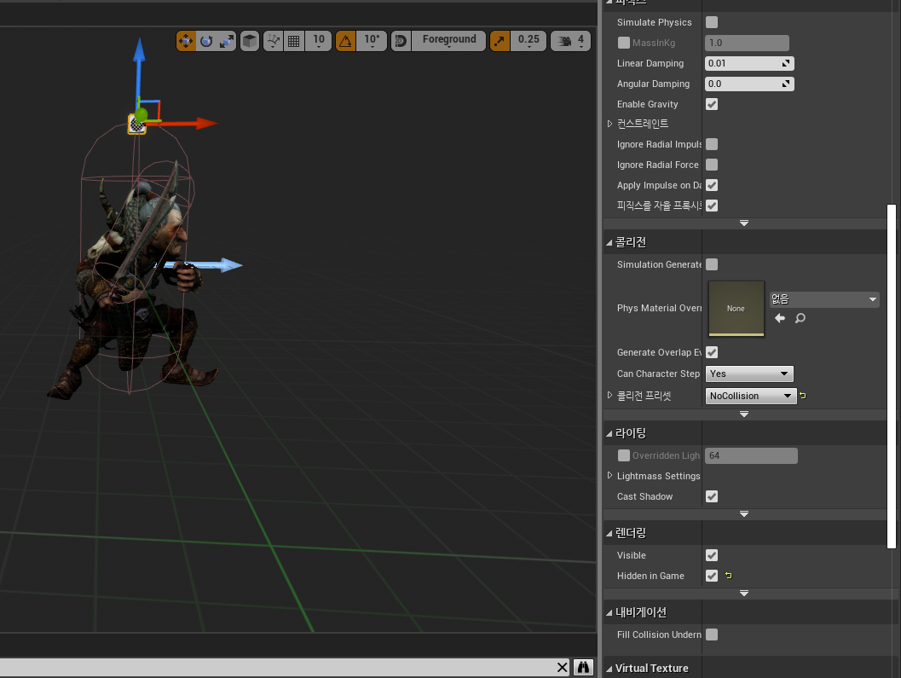Toggle Fill Collision Underneath checkbox
Image resolution: width=901 pixels, height=678 pixels.
(712, 635)
